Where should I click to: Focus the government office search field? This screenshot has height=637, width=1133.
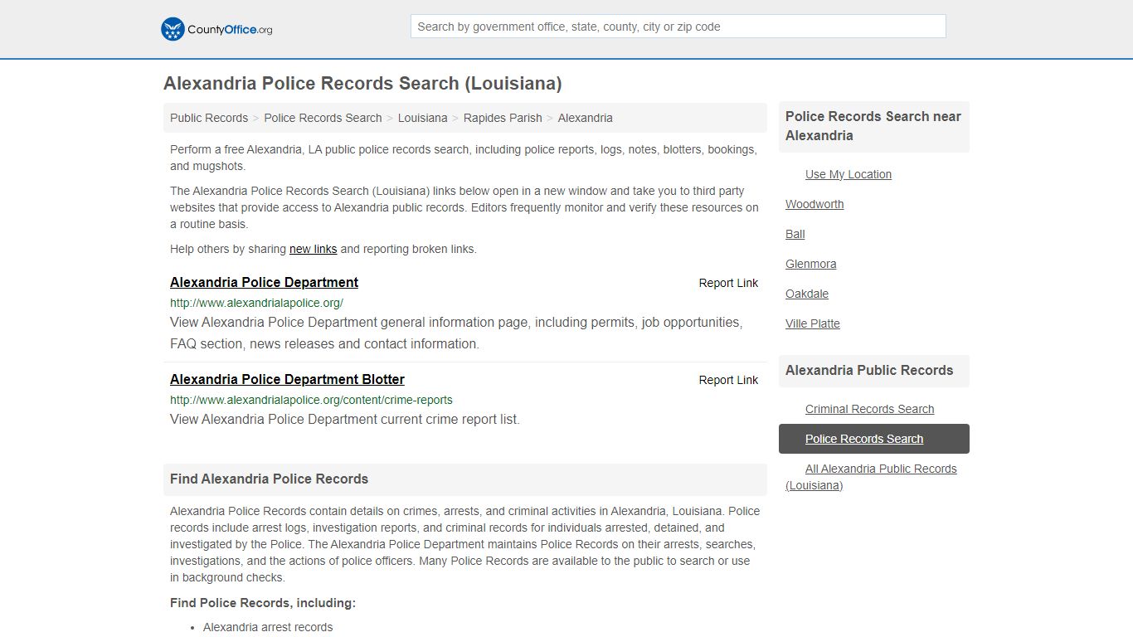[678, 27]
